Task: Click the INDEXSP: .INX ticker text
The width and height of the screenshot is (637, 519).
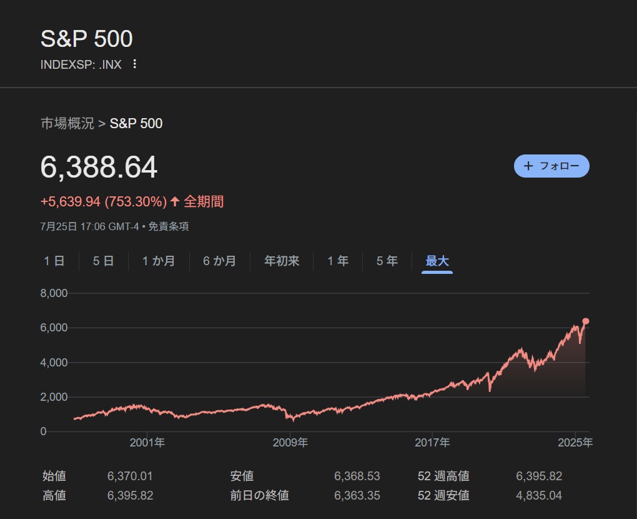Action: (x=81, y=64)
